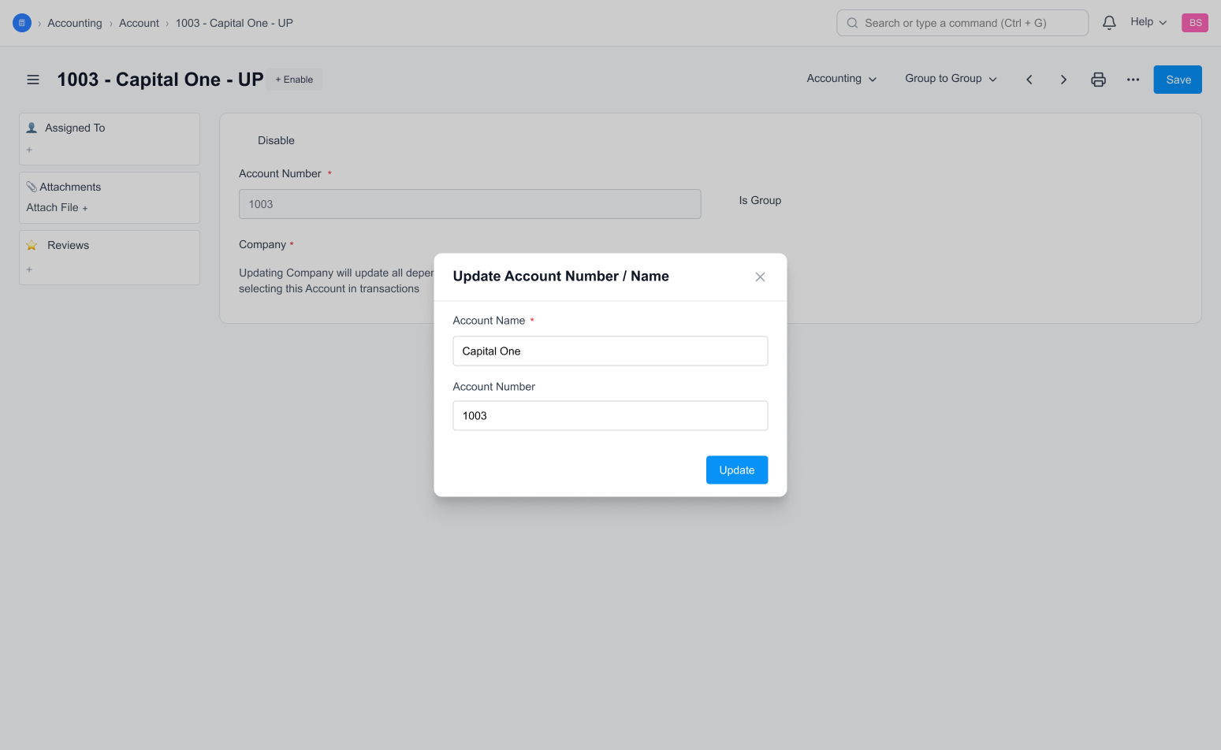Viewport: 1221px width, 750px height.
Task: Open the notifications bell
Action: [1109, 23]
